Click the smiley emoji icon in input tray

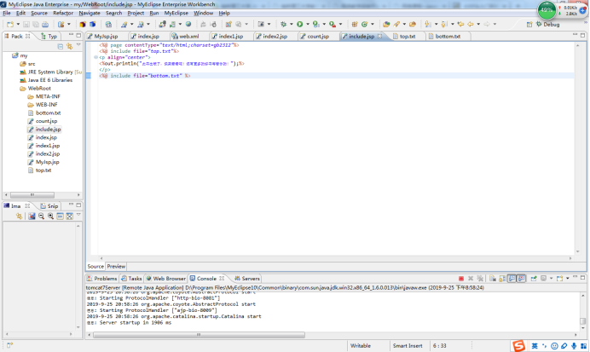(x=554, y=346)
